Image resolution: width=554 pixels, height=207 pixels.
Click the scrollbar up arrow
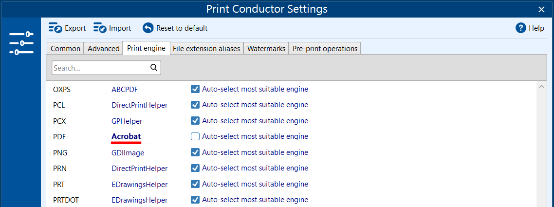pyautogui.click(x=541, y=87)
